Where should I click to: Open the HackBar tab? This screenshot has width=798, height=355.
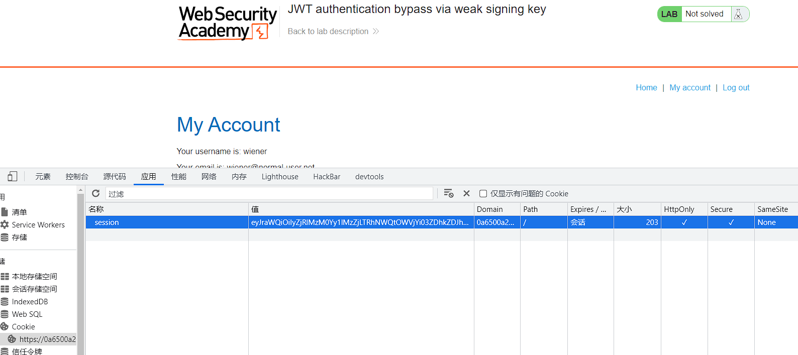pyautogui.click(x=327, y=176)
